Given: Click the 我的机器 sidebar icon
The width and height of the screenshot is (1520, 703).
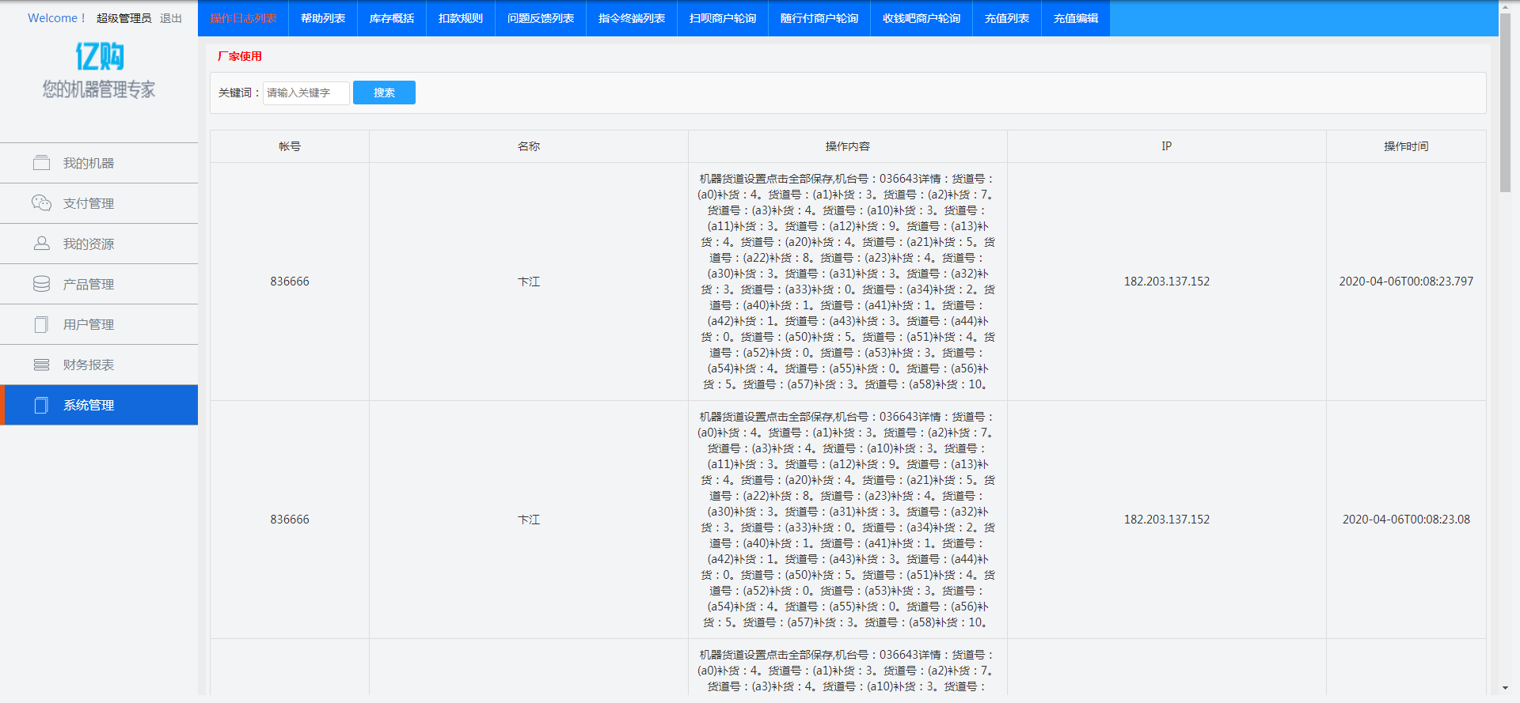Looking at the screenshot, I should 41,163.
